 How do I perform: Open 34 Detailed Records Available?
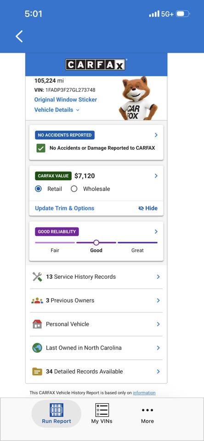[96, 372]
